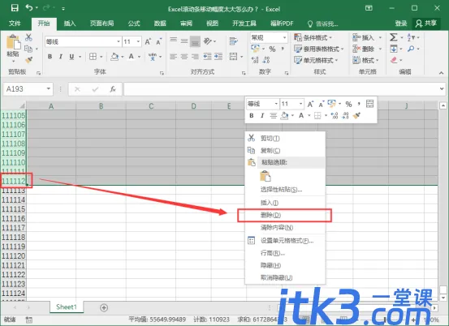Click the Insert Function fx button
449x326 pixels.
coord(113,89)
